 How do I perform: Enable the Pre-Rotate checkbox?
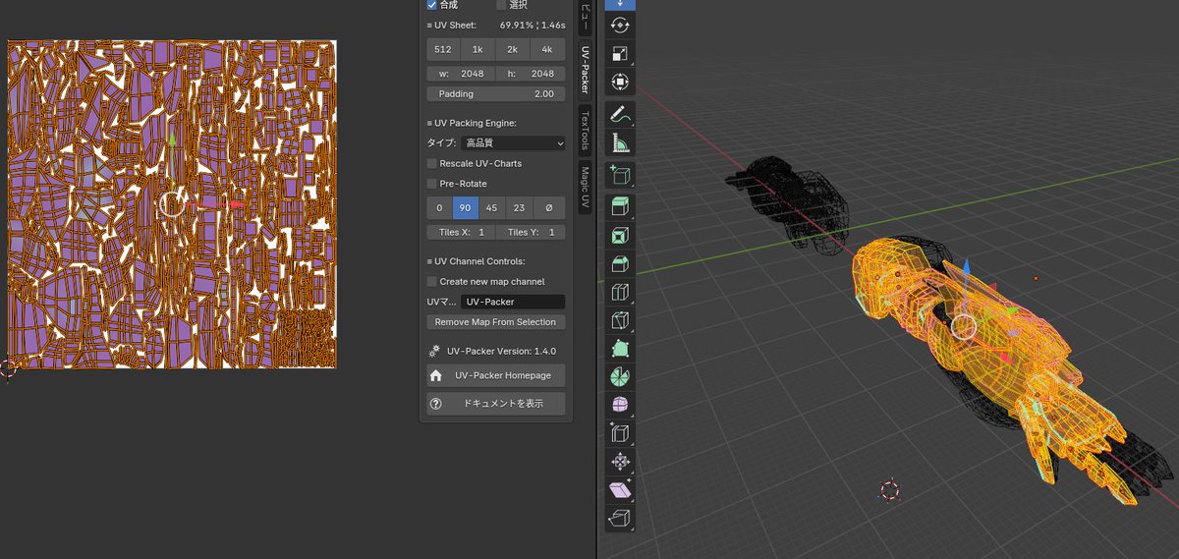click(x=431, y=184)
